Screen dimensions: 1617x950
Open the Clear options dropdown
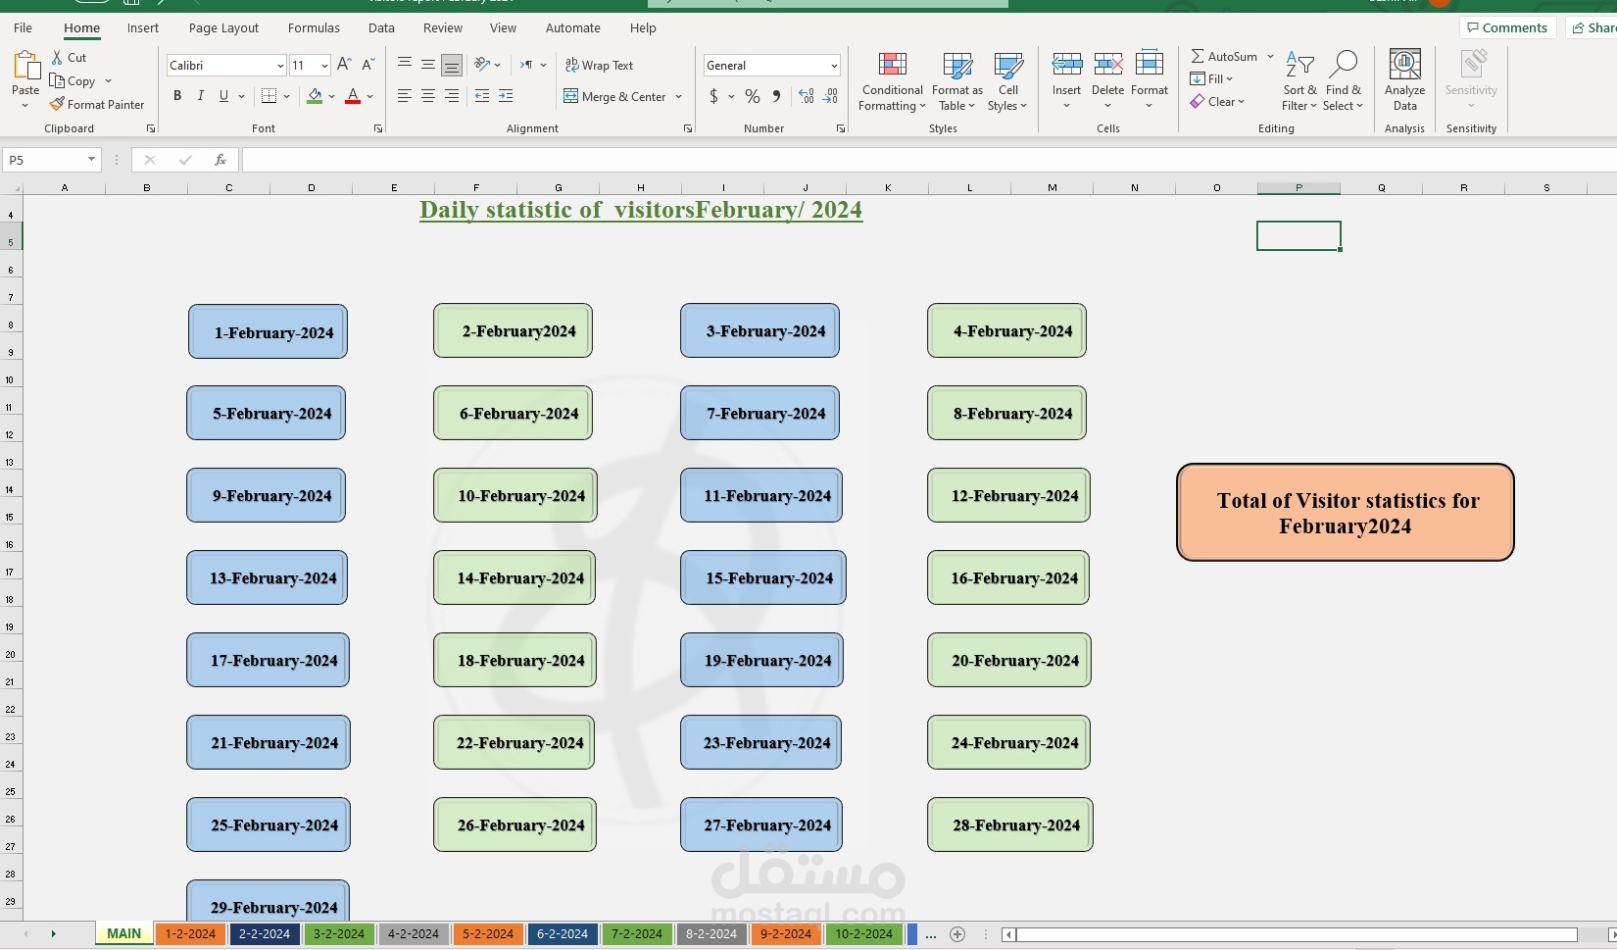(1217, 102)
